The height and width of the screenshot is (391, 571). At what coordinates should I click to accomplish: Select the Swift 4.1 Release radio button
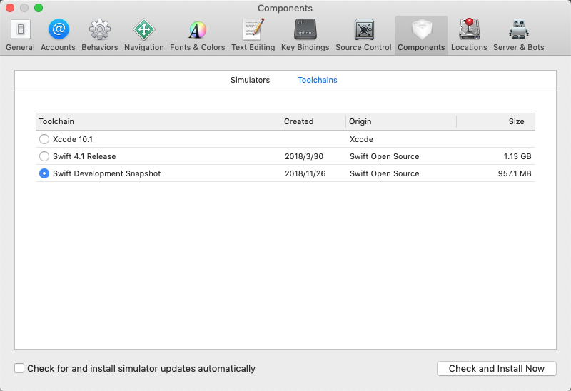point(44,156)
